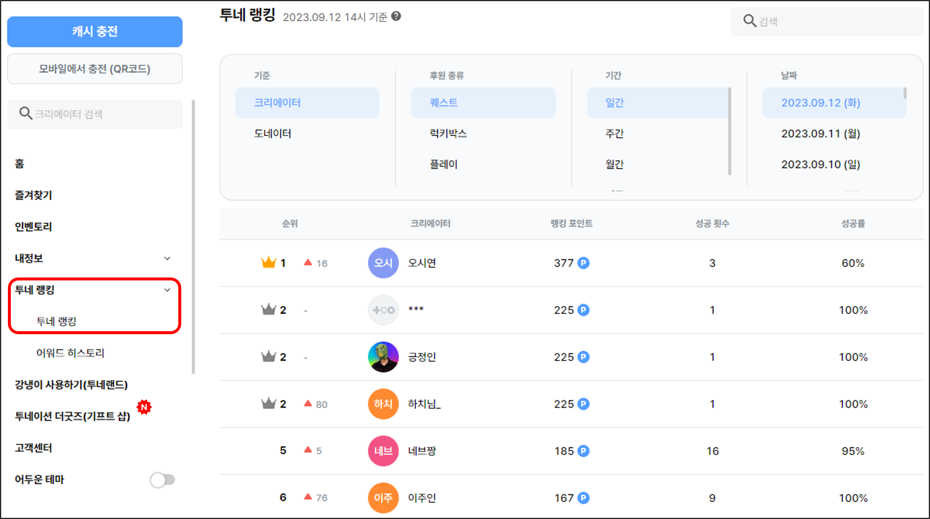Select 퀘스트 under 후원 종류
Image resolution: width=930 pixels, height=519 pixels.
click(x=483, y=103)
